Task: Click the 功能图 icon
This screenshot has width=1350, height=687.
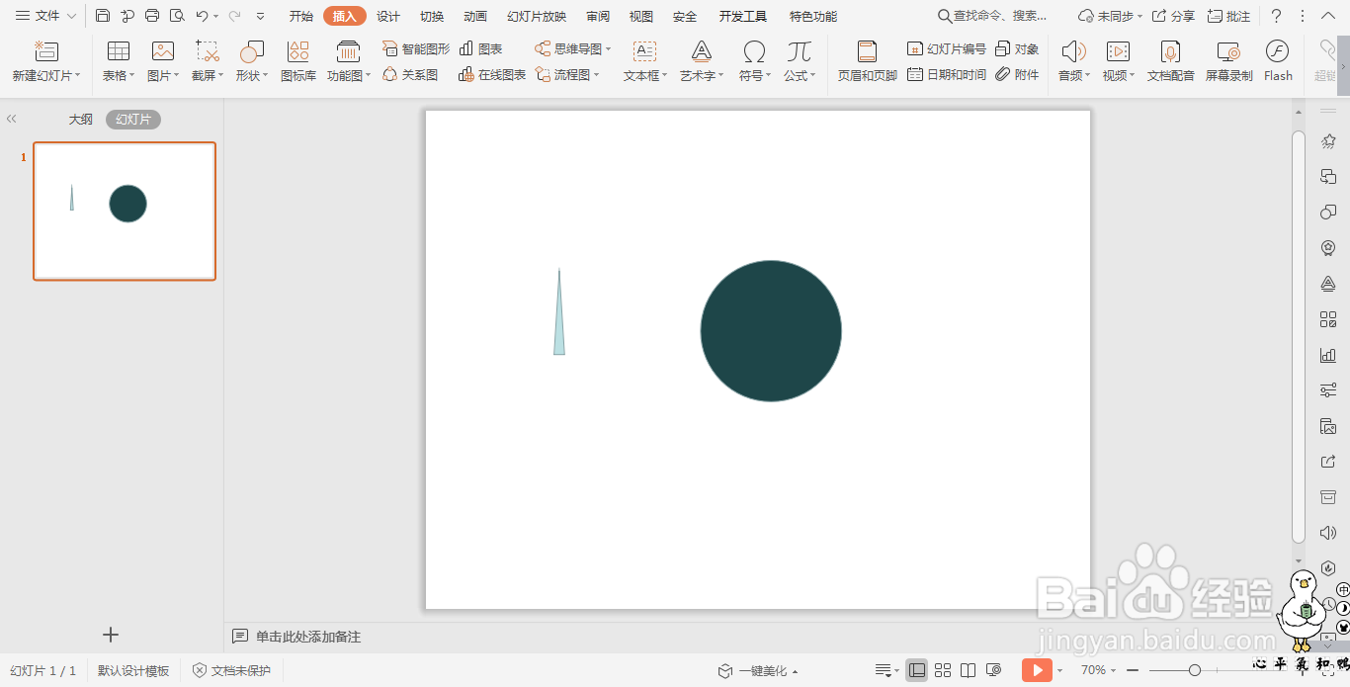Action: tap(348, 51)
